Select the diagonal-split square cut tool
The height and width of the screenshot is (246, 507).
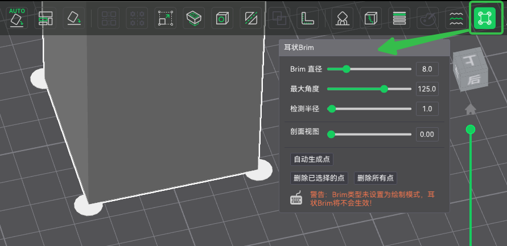(x=250, y=18)
